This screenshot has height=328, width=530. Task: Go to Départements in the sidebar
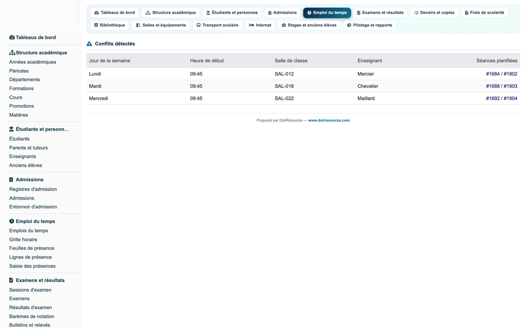click(x=25, y=79)
